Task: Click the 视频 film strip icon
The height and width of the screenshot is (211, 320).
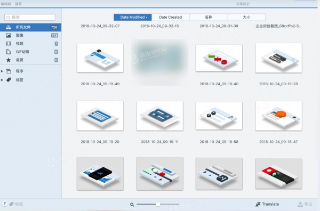Action: click(9, 43)
